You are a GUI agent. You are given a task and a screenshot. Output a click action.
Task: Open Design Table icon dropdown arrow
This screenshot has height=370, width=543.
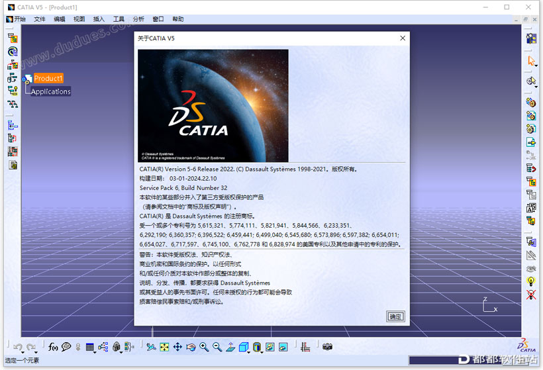(x=95, y=352)
